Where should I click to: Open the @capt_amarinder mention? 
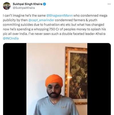point(41,20)
